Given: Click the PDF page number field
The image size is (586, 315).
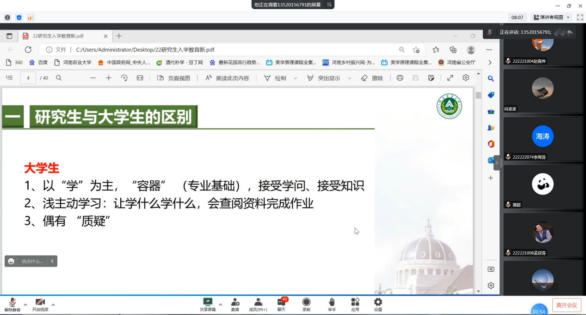Looking at the screenshot, I should [28, 78].
